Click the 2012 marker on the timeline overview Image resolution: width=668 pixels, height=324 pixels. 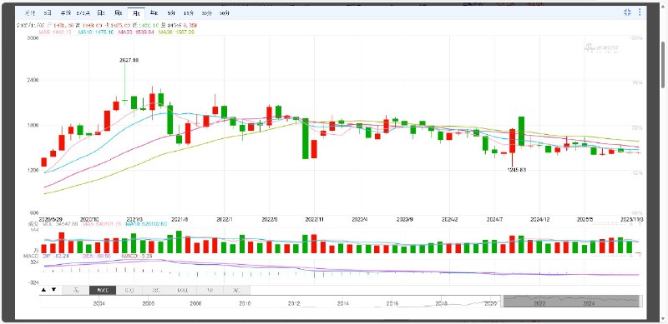pyautogui.click(x=294, y=303)
